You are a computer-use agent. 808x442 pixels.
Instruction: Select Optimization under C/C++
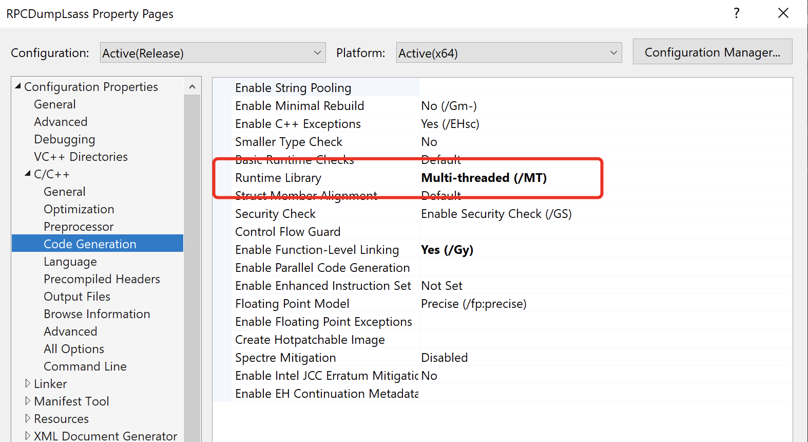(x=79, y=209)
